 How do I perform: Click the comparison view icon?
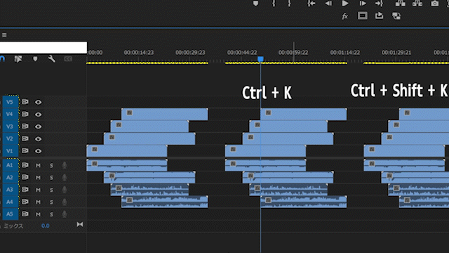click(x=396, y=16)
